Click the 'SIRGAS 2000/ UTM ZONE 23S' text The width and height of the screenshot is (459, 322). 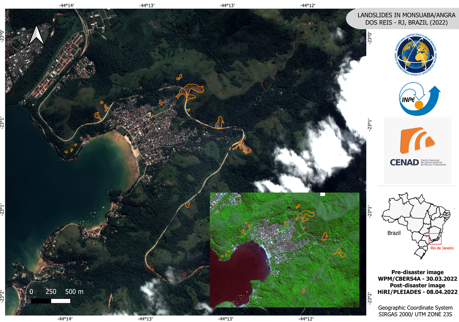coord(418,314)
